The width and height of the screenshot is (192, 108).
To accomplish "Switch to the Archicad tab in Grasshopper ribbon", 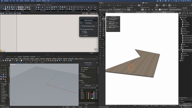I will 38,5.
